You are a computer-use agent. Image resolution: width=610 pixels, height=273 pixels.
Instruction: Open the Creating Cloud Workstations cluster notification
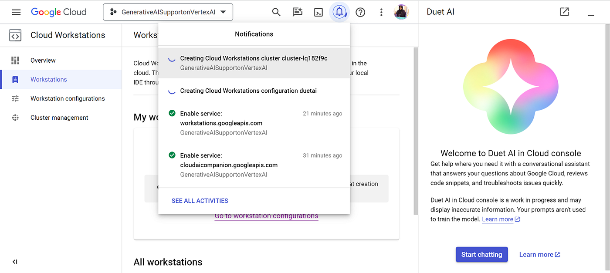254,63
